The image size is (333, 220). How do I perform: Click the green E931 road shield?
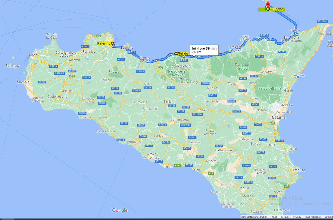tap(177, 165)
